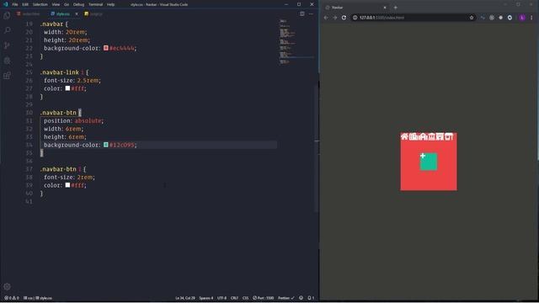Click the 2.5rem font-size value
Image resolution: width=539 pixels, height=303 pixels.
[x=88, y=80]
